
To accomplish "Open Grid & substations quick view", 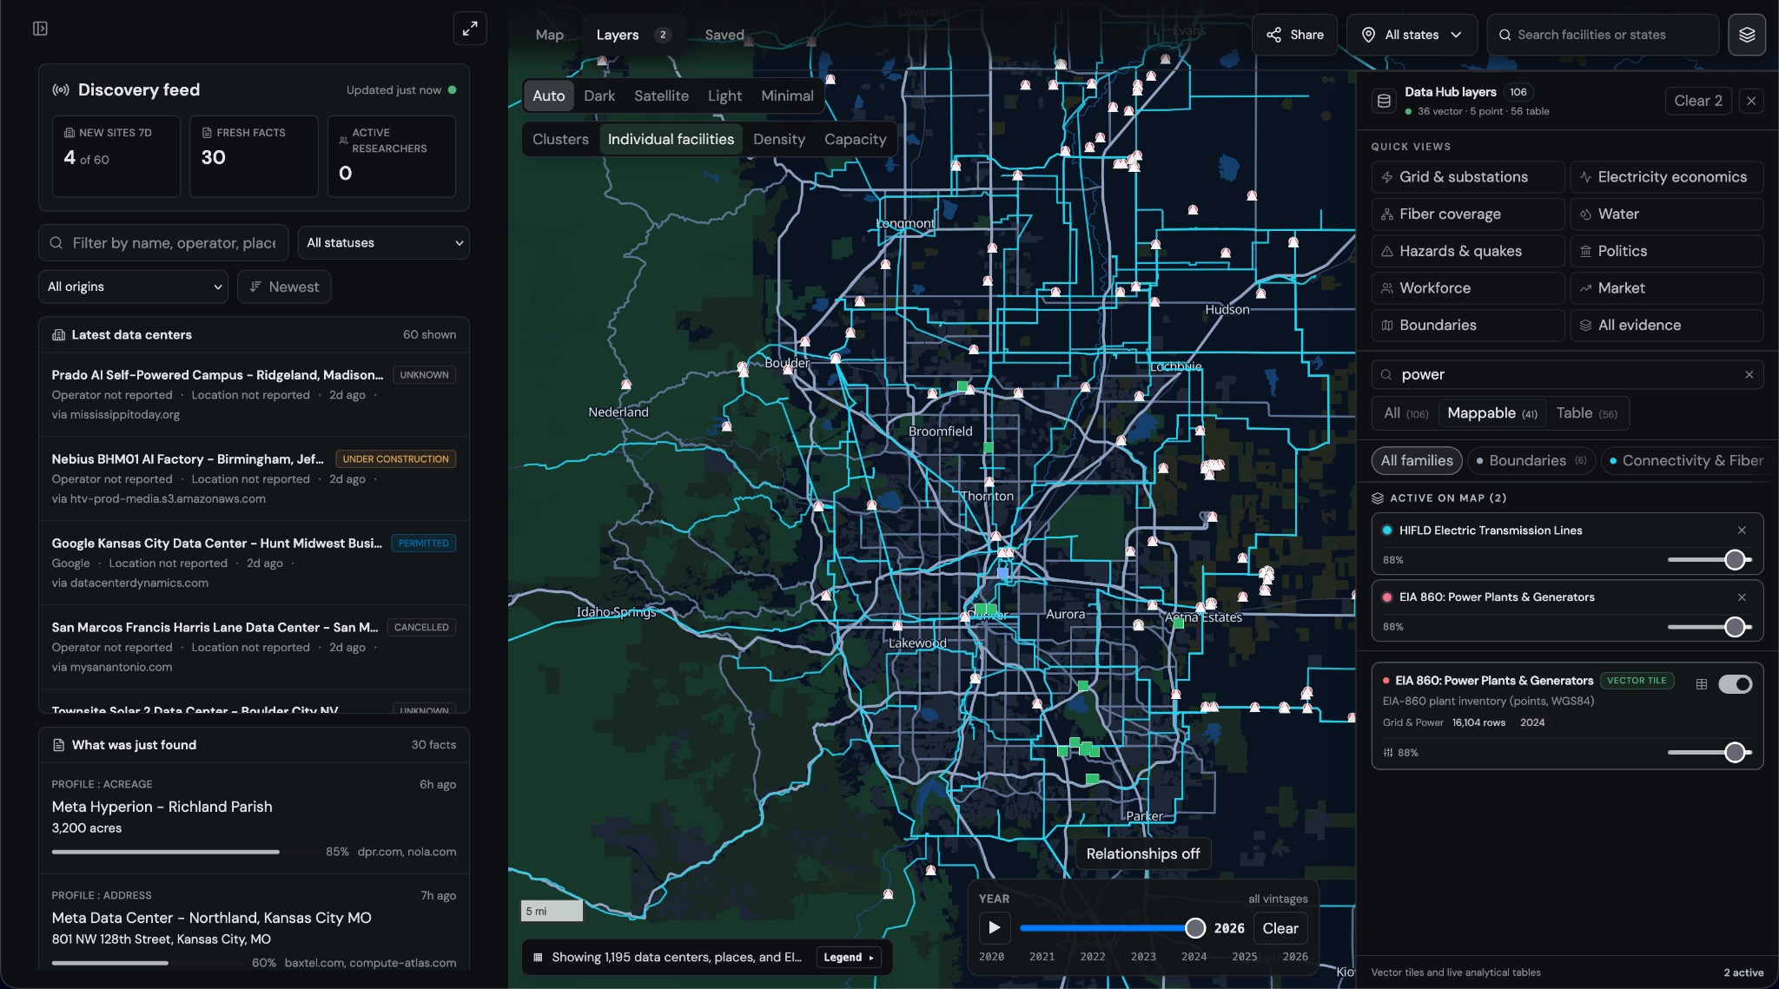I will pos(1468,177).
